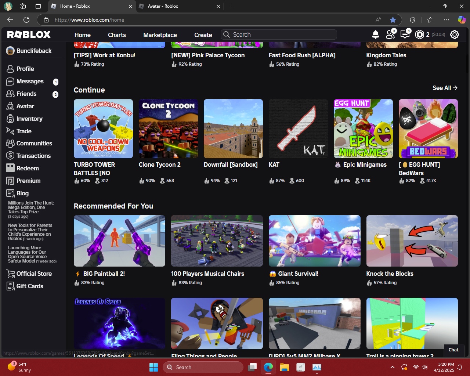Read the Millions Join The Hunt blog post
Screen dimensions: 470x376
click(31, 210)
